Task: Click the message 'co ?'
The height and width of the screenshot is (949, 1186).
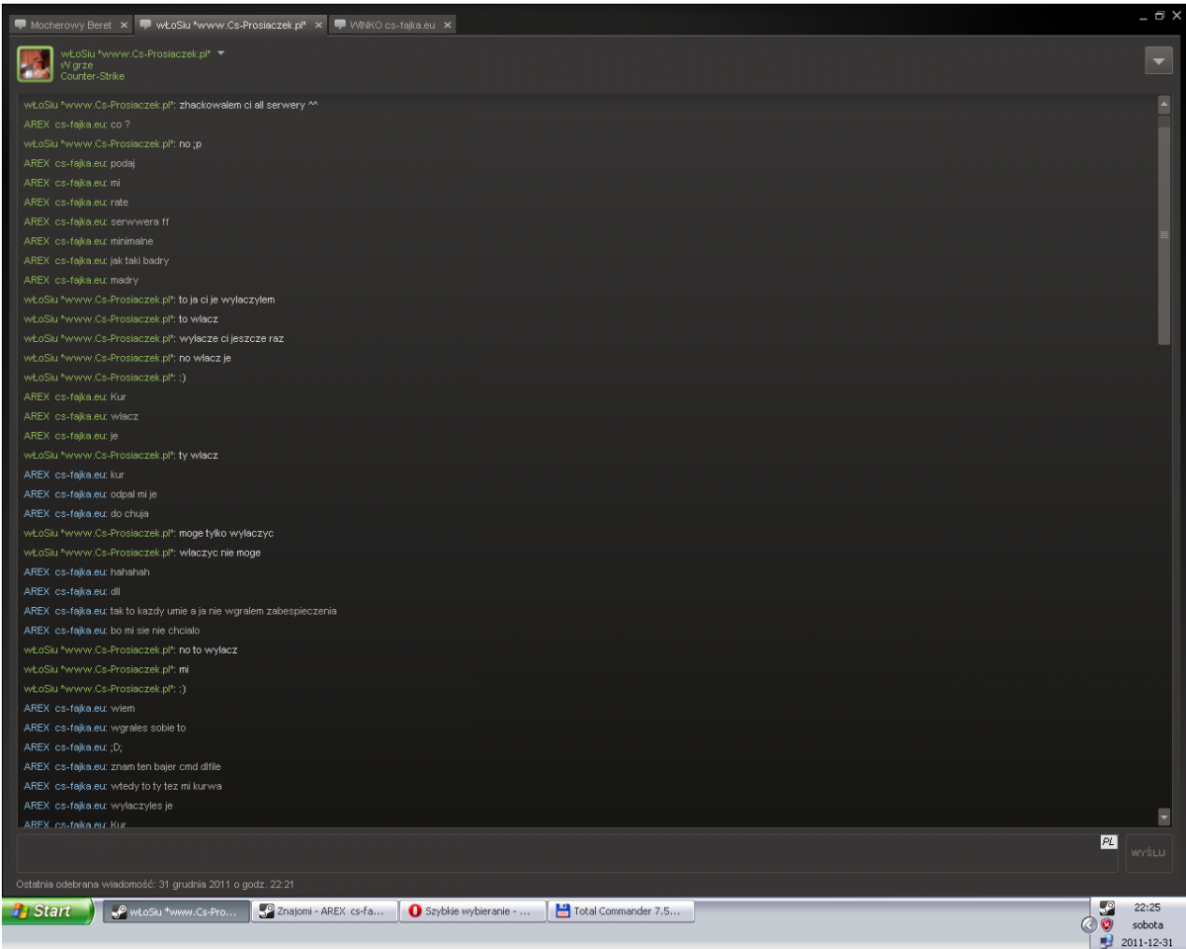Action: click(120, 125)
